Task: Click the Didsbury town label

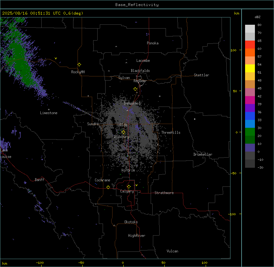Action: [x=121, y=137]
